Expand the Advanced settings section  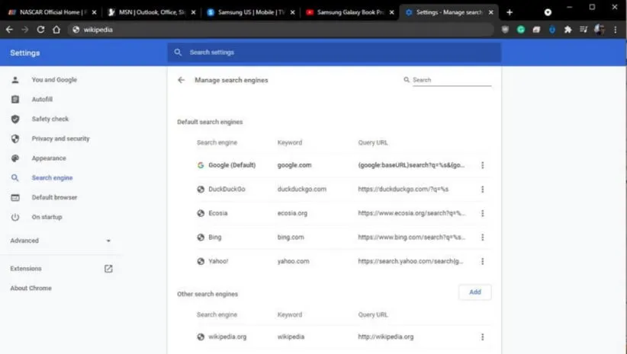[x=61, y=241]
